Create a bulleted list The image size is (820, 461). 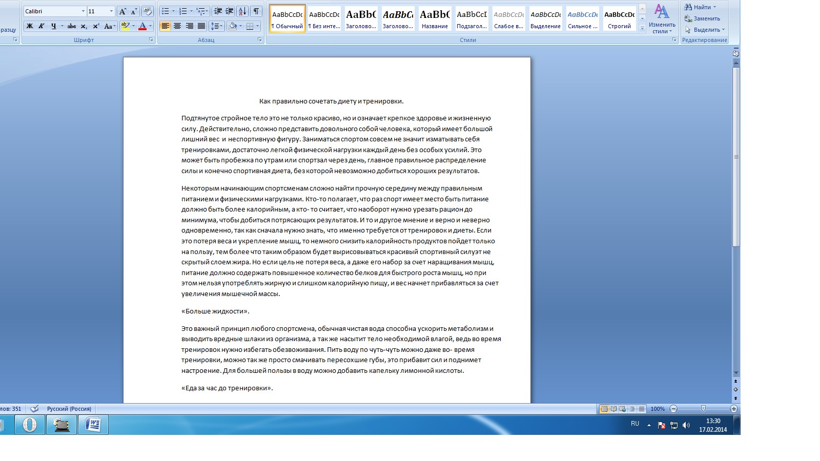tap(165, 11)
